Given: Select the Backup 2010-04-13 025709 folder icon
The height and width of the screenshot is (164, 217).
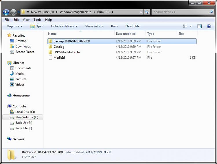Looking at the screenshot, I should pos(50,41).
